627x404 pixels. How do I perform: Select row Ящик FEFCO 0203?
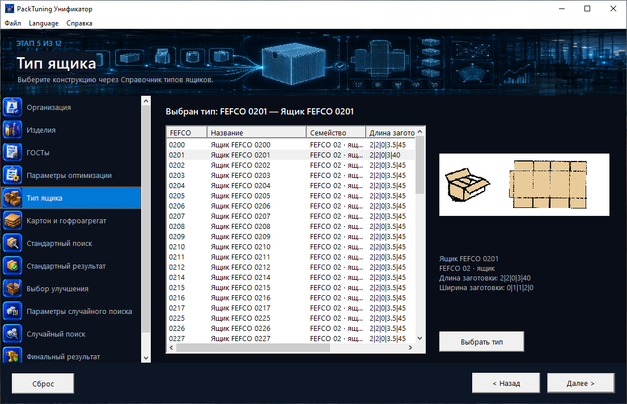[291, 176]
